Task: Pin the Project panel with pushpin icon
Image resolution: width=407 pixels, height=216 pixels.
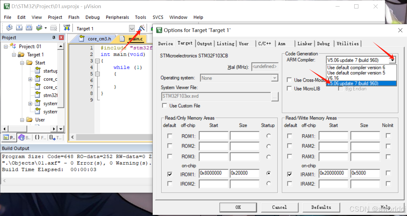Action: tap(54, 37)
